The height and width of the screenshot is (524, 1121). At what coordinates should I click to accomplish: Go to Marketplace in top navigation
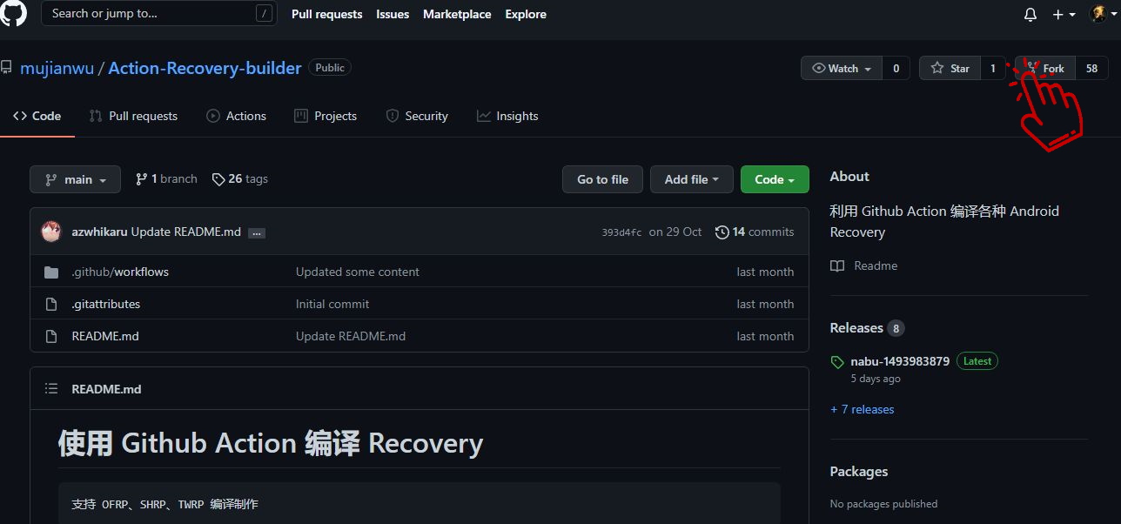pyautogui.click(x=457, y=14)
